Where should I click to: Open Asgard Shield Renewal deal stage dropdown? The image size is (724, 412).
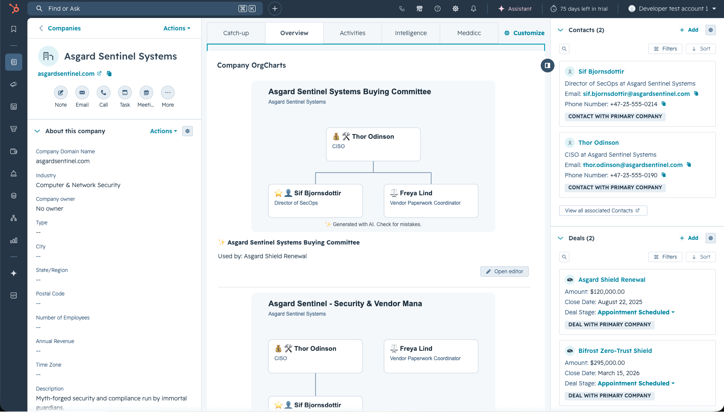[636, 312]
